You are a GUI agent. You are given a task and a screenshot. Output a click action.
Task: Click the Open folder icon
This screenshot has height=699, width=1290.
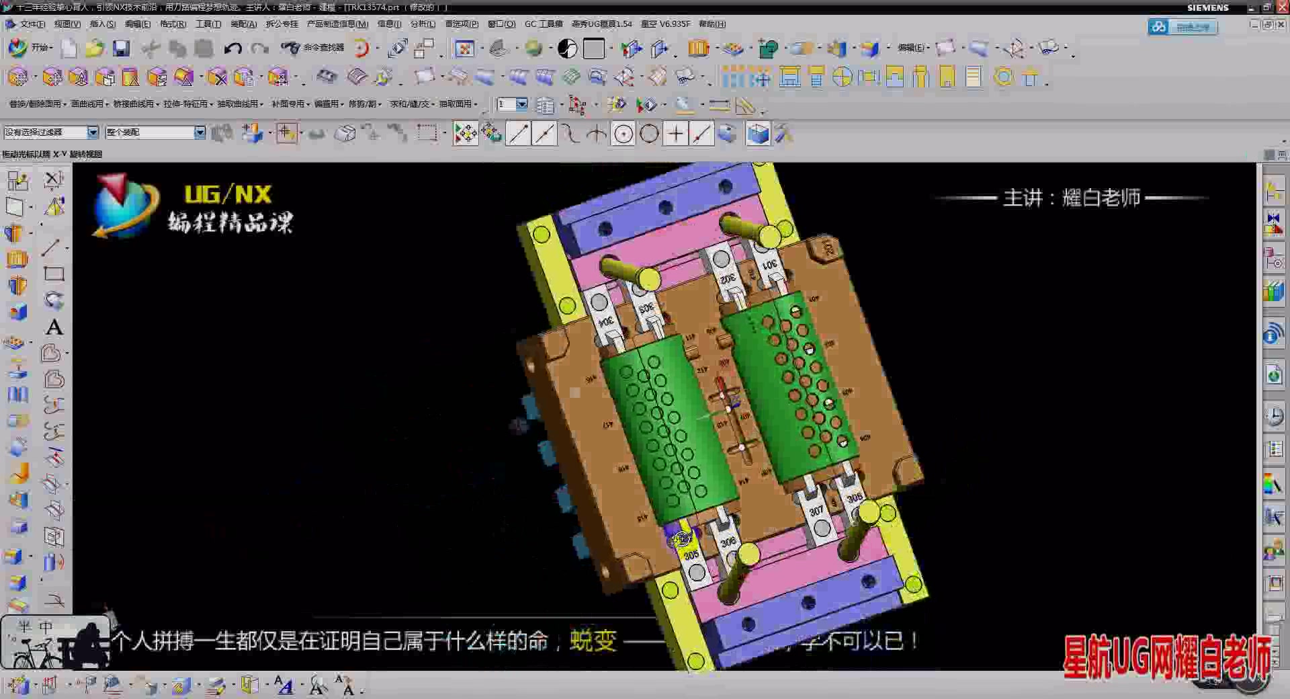(x=95, y=48)
